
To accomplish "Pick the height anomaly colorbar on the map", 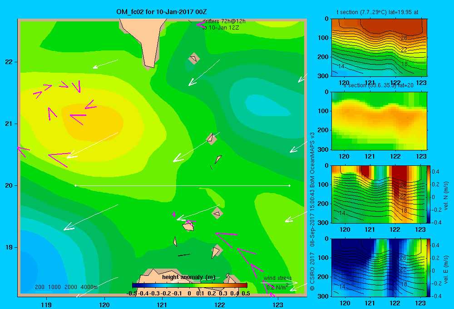I will 190,285.
